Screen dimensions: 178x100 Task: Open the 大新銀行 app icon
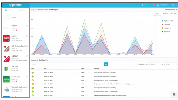[6, 59]
